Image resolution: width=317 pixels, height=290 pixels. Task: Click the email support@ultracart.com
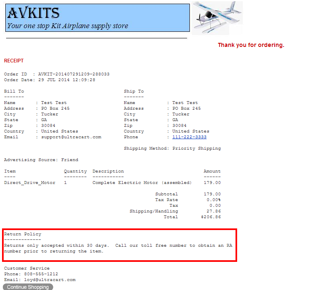coord(71,137)
